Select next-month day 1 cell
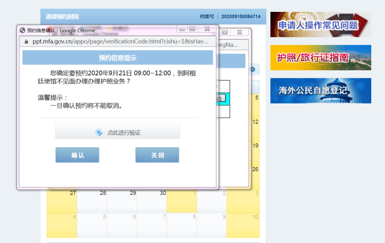385x243 pixels. (182, 201)
